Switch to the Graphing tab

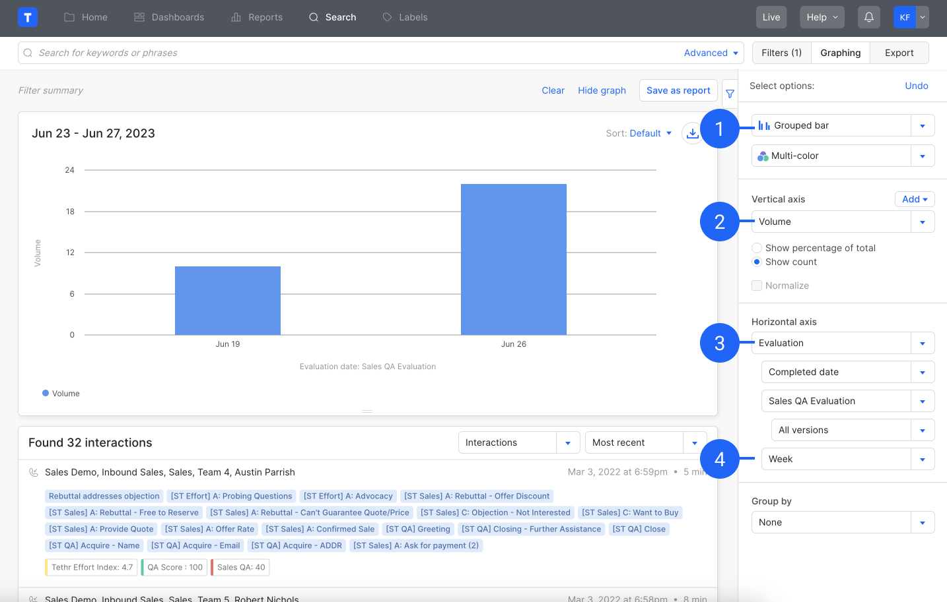[x=841, y=53]
